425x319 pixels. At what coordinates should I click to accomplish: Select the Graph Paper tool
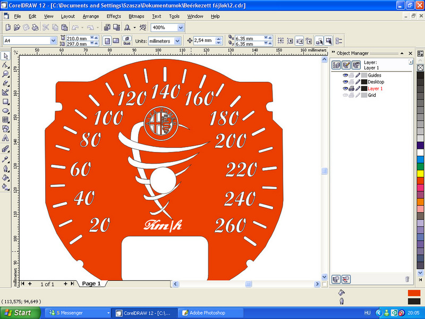pos(5,120)
